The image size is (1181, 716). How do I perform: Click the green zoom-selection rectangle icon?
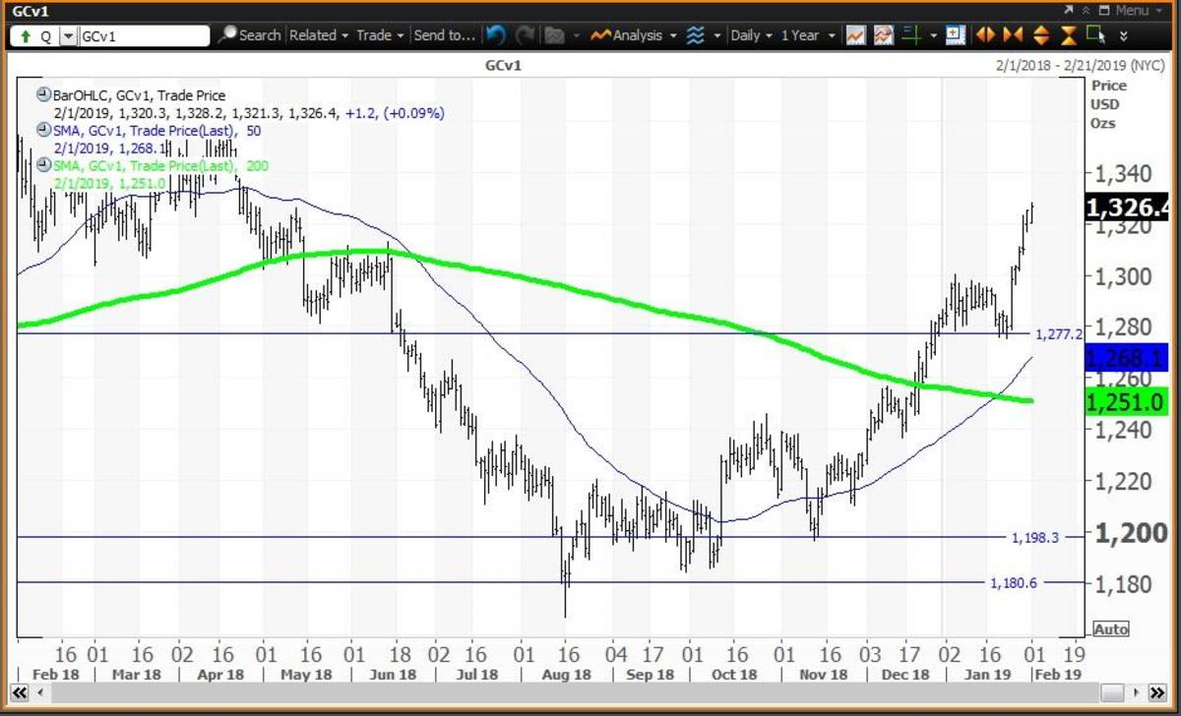[x=1096, y=35]
